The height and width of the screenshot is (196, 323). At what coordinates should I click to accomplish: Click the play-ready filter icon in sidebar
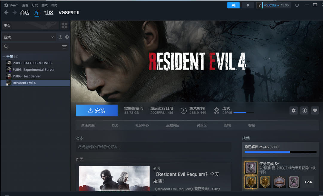(x=67, y=37)
